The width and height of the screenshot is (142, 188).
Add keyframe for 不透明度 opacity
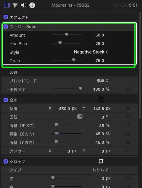coord(128,89)
